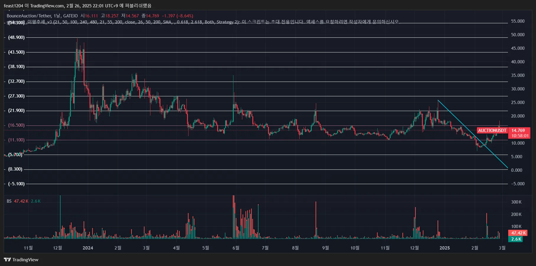Click 50.000 on the price axis

(x=518, y=35)
